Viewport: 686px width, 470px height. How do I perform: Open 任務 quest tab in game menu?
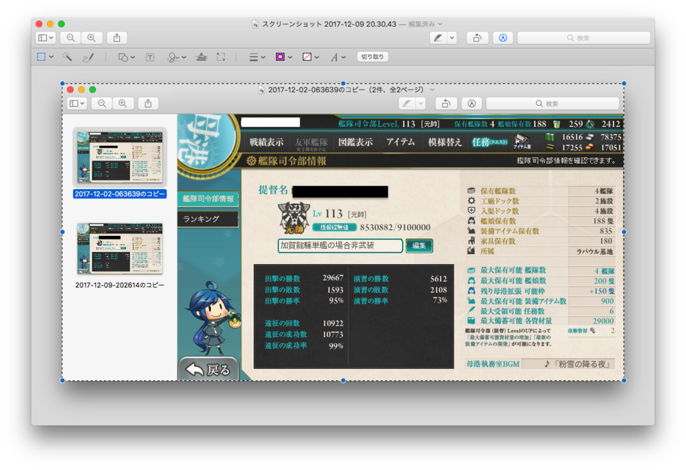click(x=490, y=142)
